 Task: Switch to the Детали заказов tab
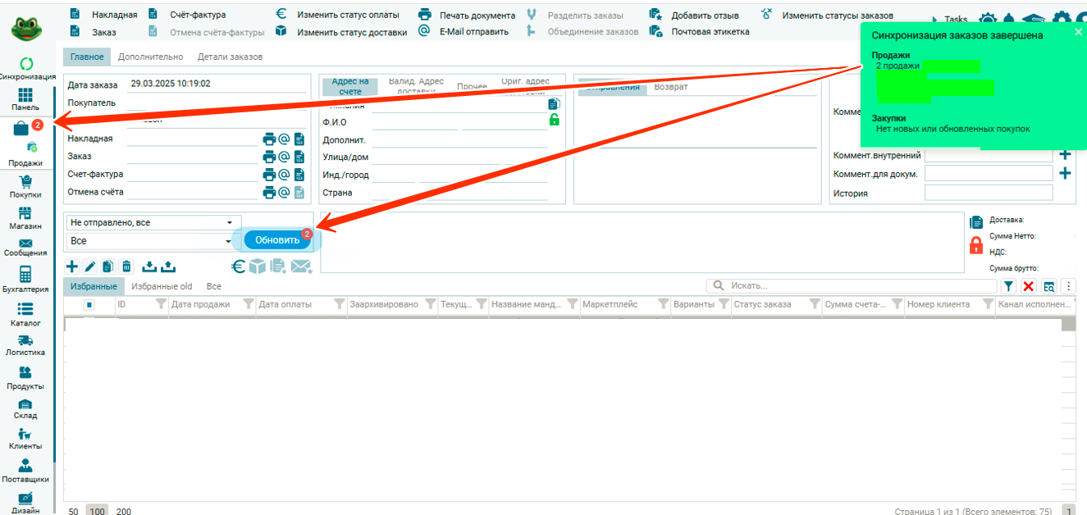tap(230, 57)
